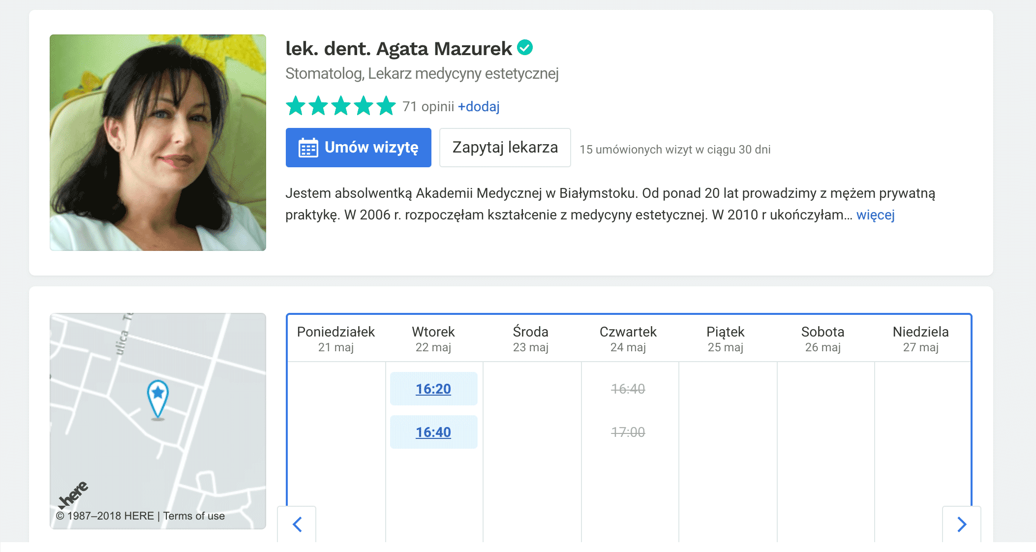The width and height of the screenshot is (1036, 552).
Task: Go to the next week with the right arrow
Action: (x=962, y=524)
